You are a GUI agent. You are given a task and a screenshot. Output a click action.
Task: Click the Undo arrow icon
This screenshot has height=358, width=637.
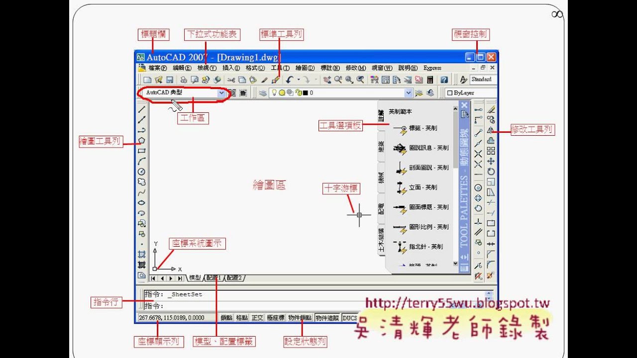pos(289,80)
